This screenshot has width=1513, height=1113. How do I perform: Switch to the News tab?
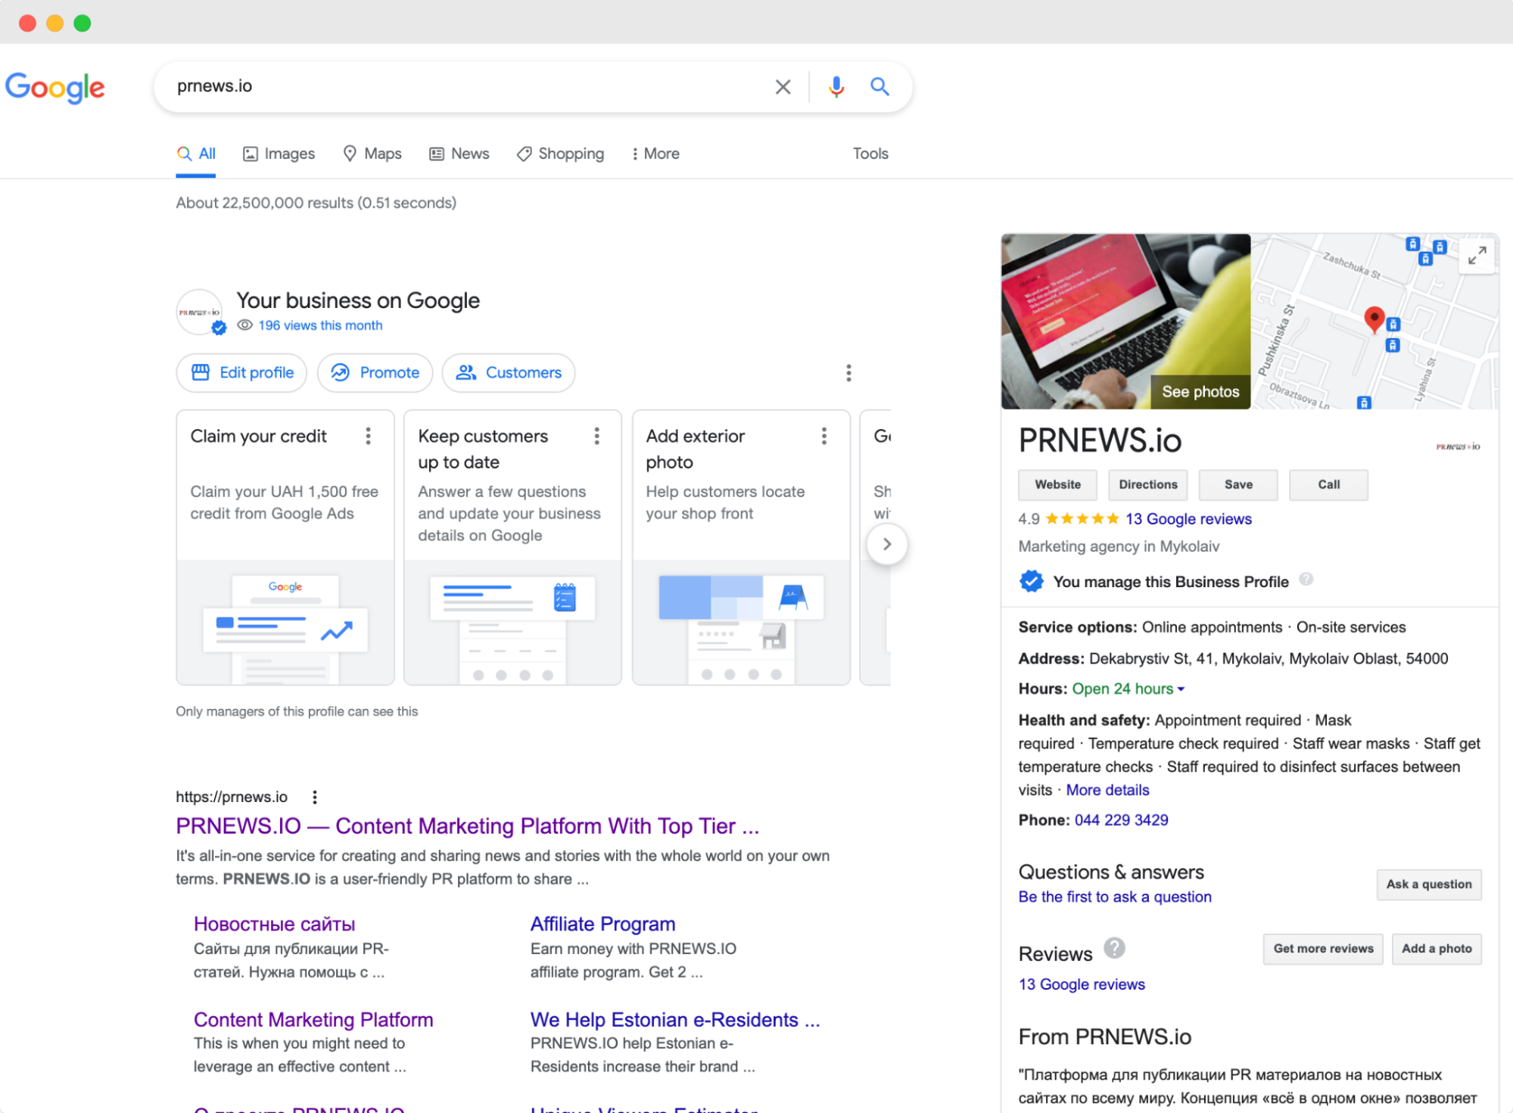459,154
